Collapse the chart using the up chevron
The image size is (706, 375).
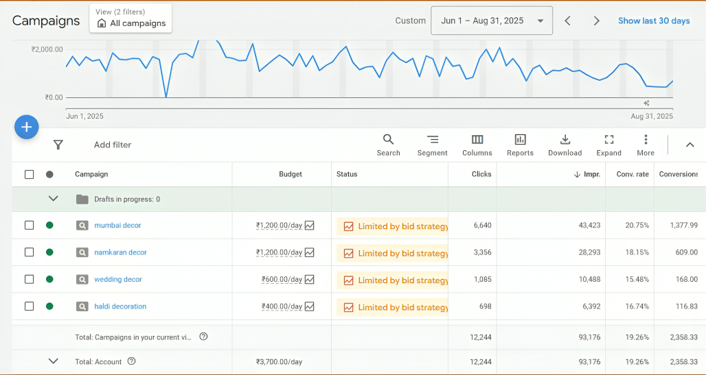point(690,145)
